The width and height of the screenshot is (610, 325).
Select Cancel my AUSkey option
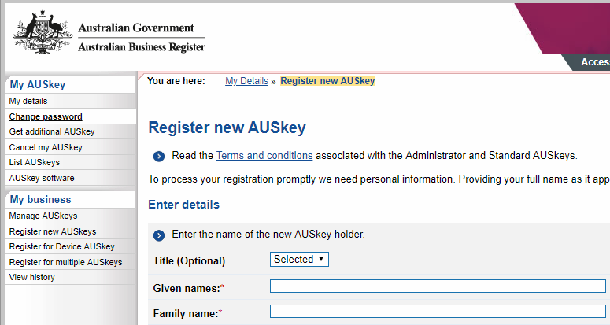tap(46, 147)
